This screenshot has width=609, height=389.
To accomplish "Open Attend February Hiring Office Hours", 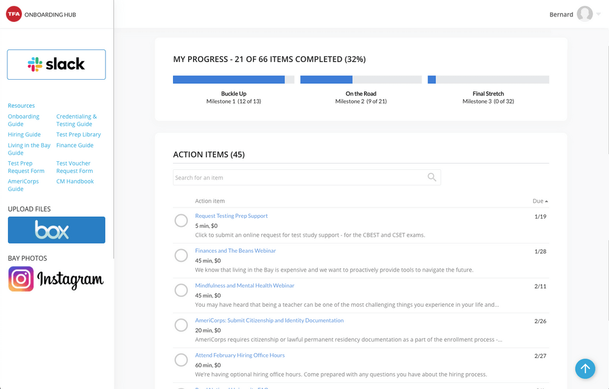I will (239, 355).
